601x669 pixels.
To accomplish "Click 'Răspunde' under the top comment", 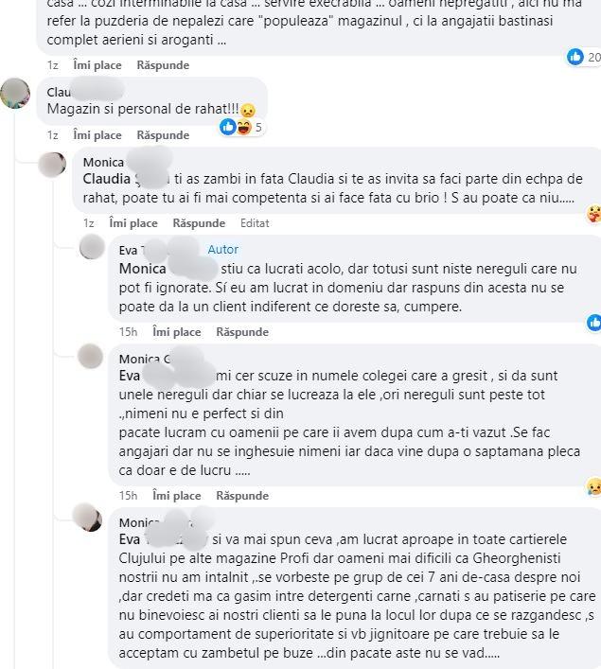I will point(163,65).
